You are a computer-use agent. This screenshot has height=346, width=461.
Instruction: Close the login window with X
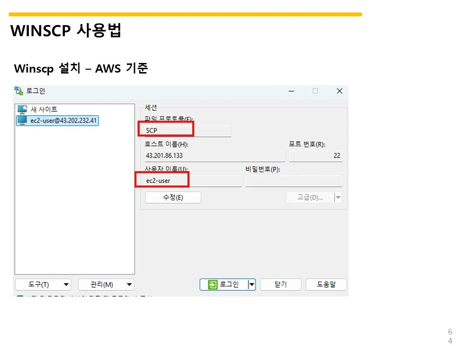340,91
